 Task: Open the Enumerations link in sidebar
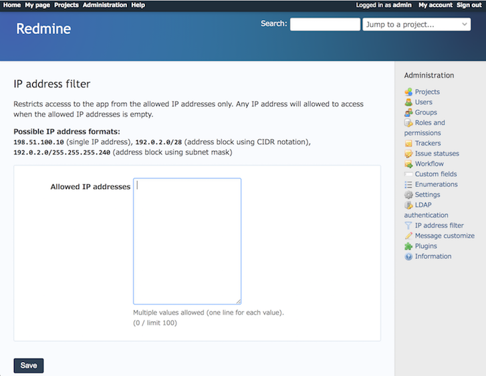[x=436, y=184]
